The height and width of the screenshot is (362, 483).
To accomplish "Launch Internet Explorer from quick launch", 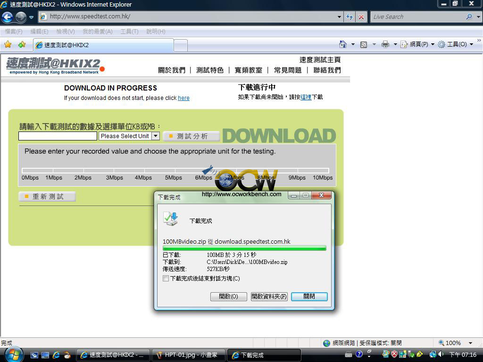I will (x=56, y=355).
